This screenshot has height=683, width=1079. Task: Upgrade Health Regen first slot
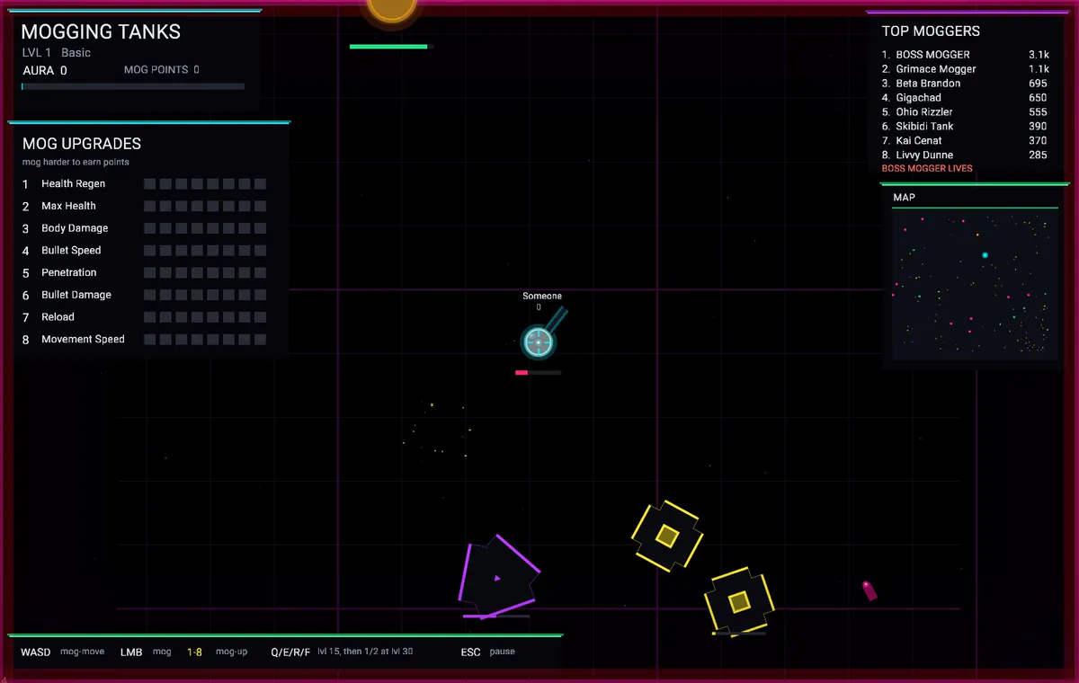(150, 183)
